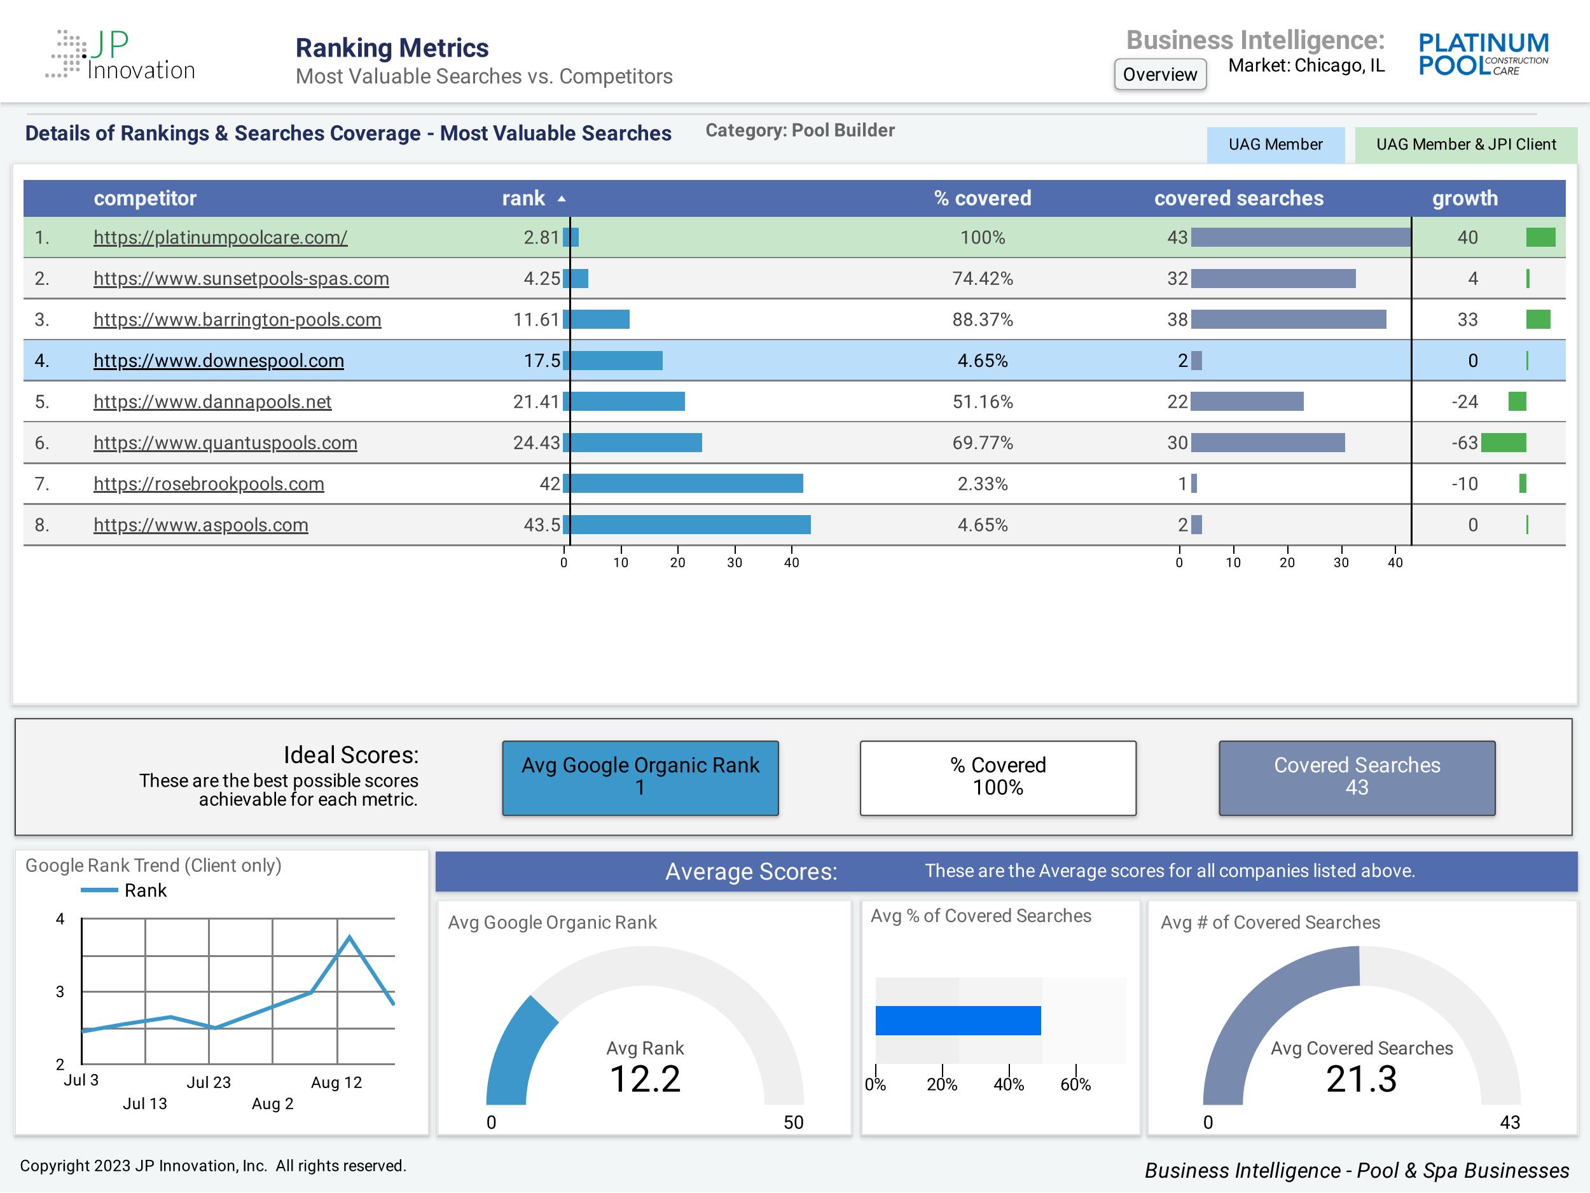Viewport: 1590px width, 1193px height.
Task: Click the rank value 21.41
Action: 536,401
